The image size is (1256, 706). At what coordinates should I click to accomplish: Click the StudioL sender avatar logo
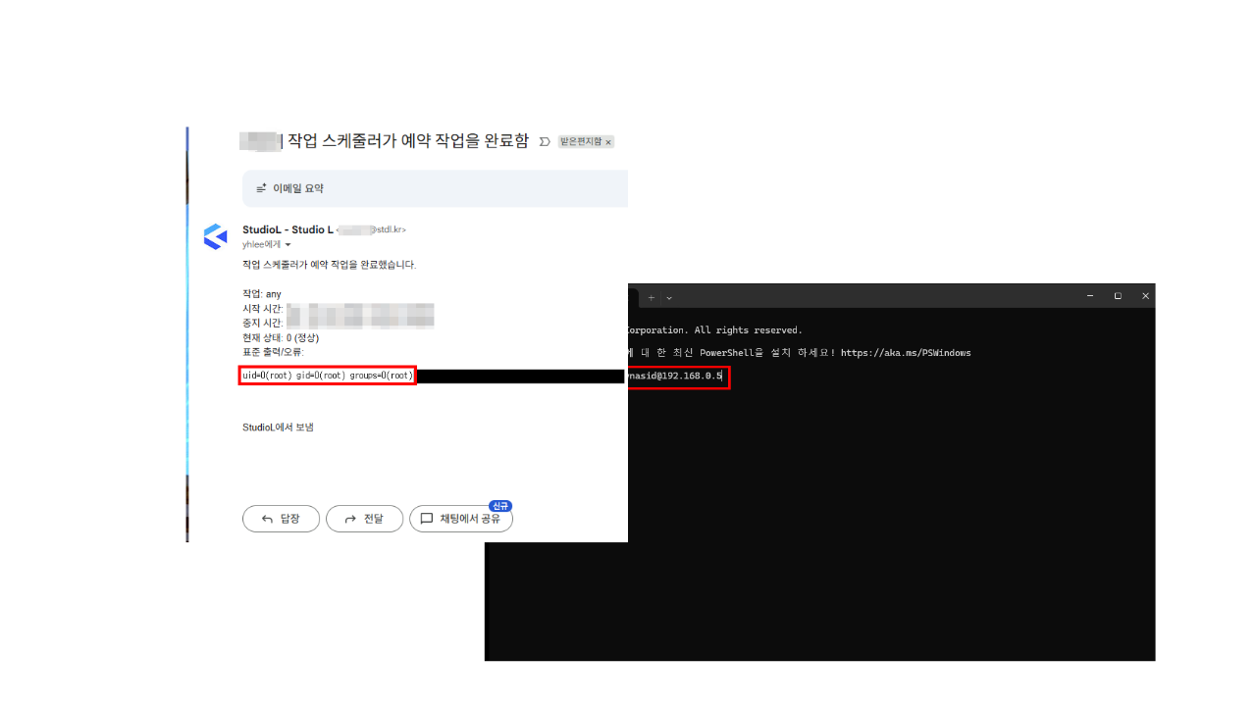point(215,235)
